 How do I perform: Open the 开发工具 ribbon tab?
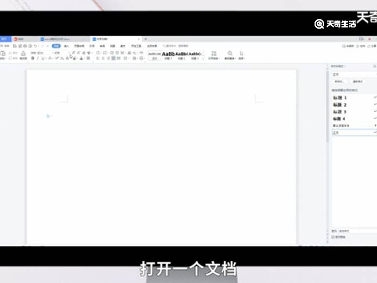(x=136, y=46)
